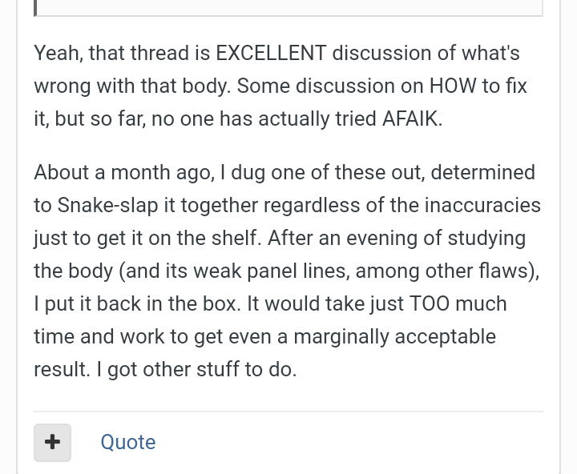Click the word TOO in the second paragraph
The height and width of the screenshot is (474, 577).
pos(429,303)
